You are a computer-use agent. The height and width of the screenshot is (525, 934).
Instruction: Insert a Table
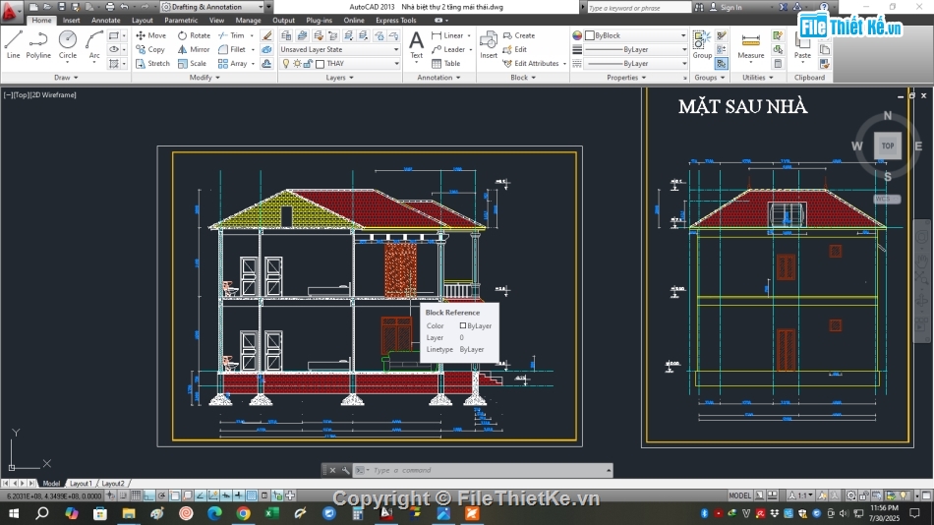[445, 63]
